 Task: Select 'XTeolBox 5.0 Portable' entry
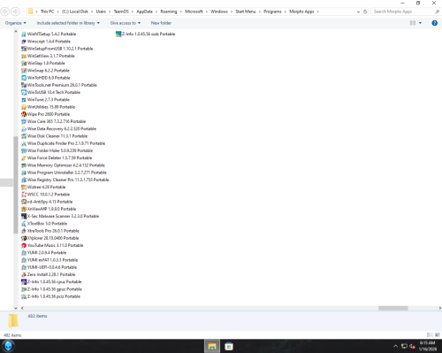pyautogui.click(x=44, y=224)
